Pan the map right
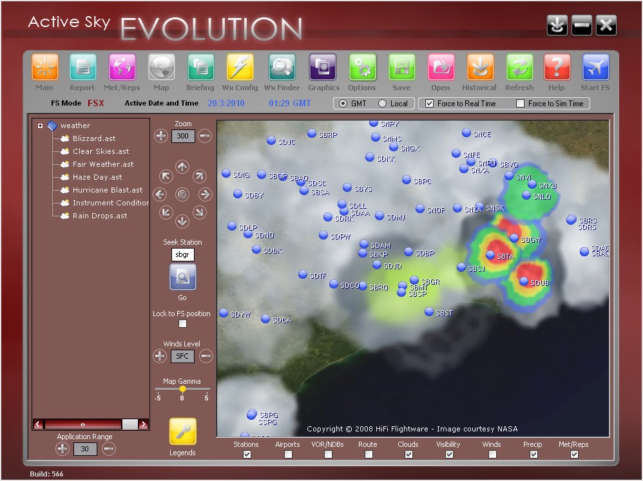Image resolution: width=643 pixels, height=481 pixels. [x=205, y=194]
